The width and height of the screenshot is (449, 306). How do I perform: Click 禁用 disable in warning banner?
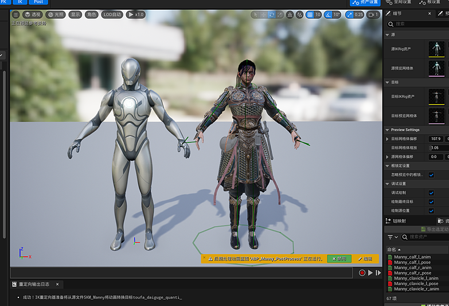click(339, 259)
